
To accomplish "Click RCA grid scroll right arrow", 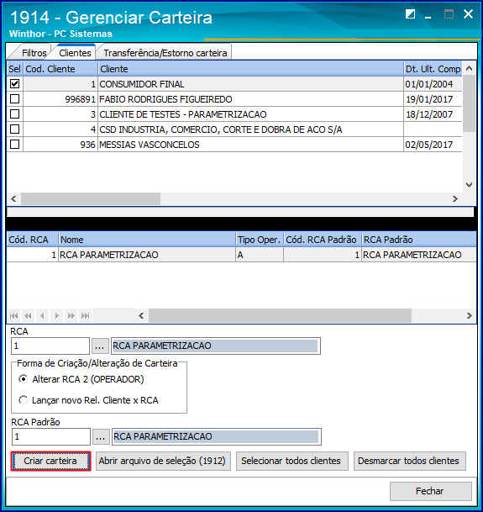I will 470,316.
